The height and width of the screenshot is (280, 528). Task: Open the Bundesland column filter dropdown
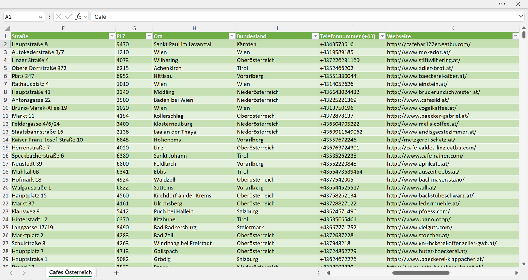click(x=315, y=36)
